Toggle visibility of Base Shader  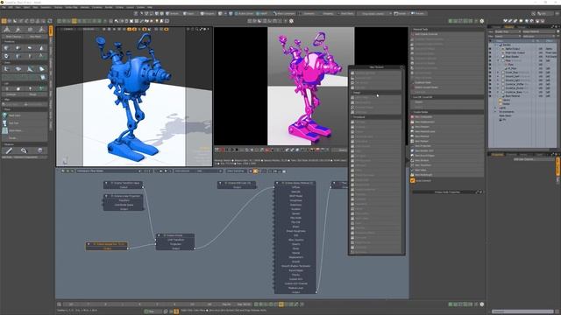pyautogui.click(x=490, y=56)
